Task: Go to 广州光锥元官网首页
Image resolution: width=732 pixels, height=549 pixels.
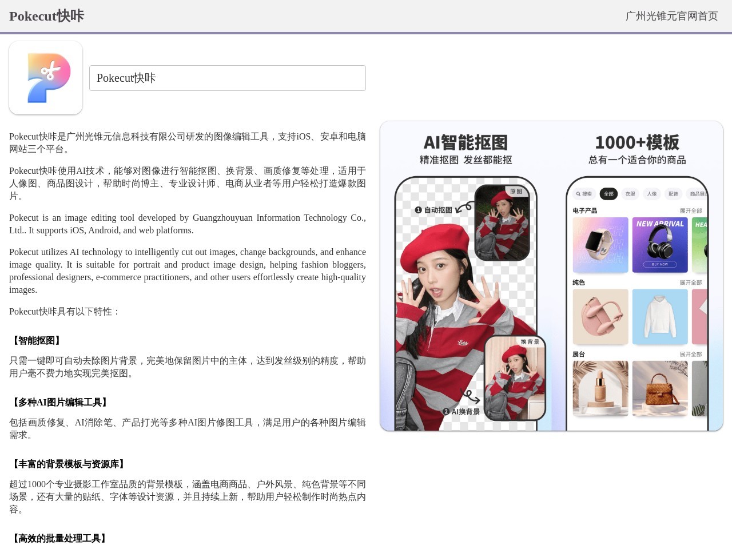Action: 671,16
